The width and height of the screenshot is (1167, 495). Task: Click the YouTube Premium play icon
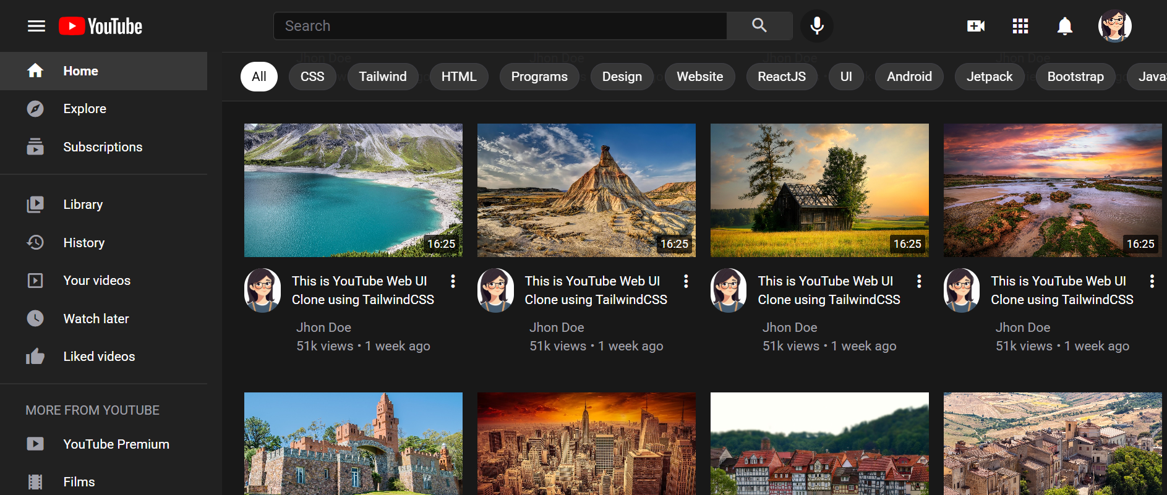[x=35, y=444]
